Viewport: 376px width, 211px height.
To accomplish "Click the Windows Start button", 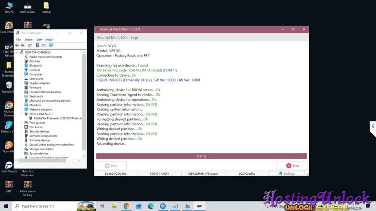I will click(6, 206).
